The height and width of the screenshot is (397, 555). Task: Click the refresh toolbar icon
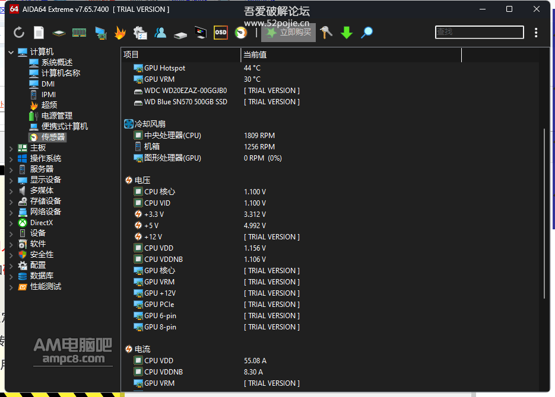point(19,33)
